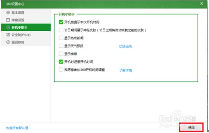Tick 我愿意参加360开机时间调查 checkbox
The image size is (209, 133).
tap(61, 70)
